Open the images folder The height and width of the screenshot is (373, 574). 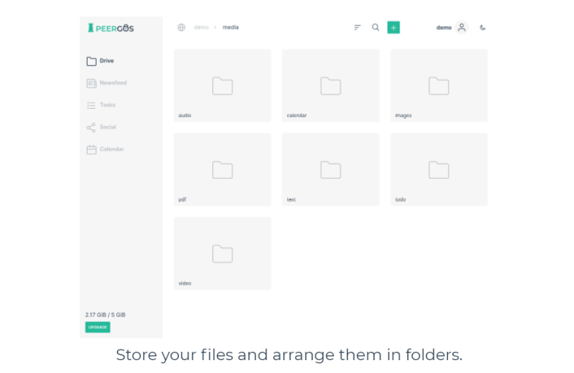[438, 85]
